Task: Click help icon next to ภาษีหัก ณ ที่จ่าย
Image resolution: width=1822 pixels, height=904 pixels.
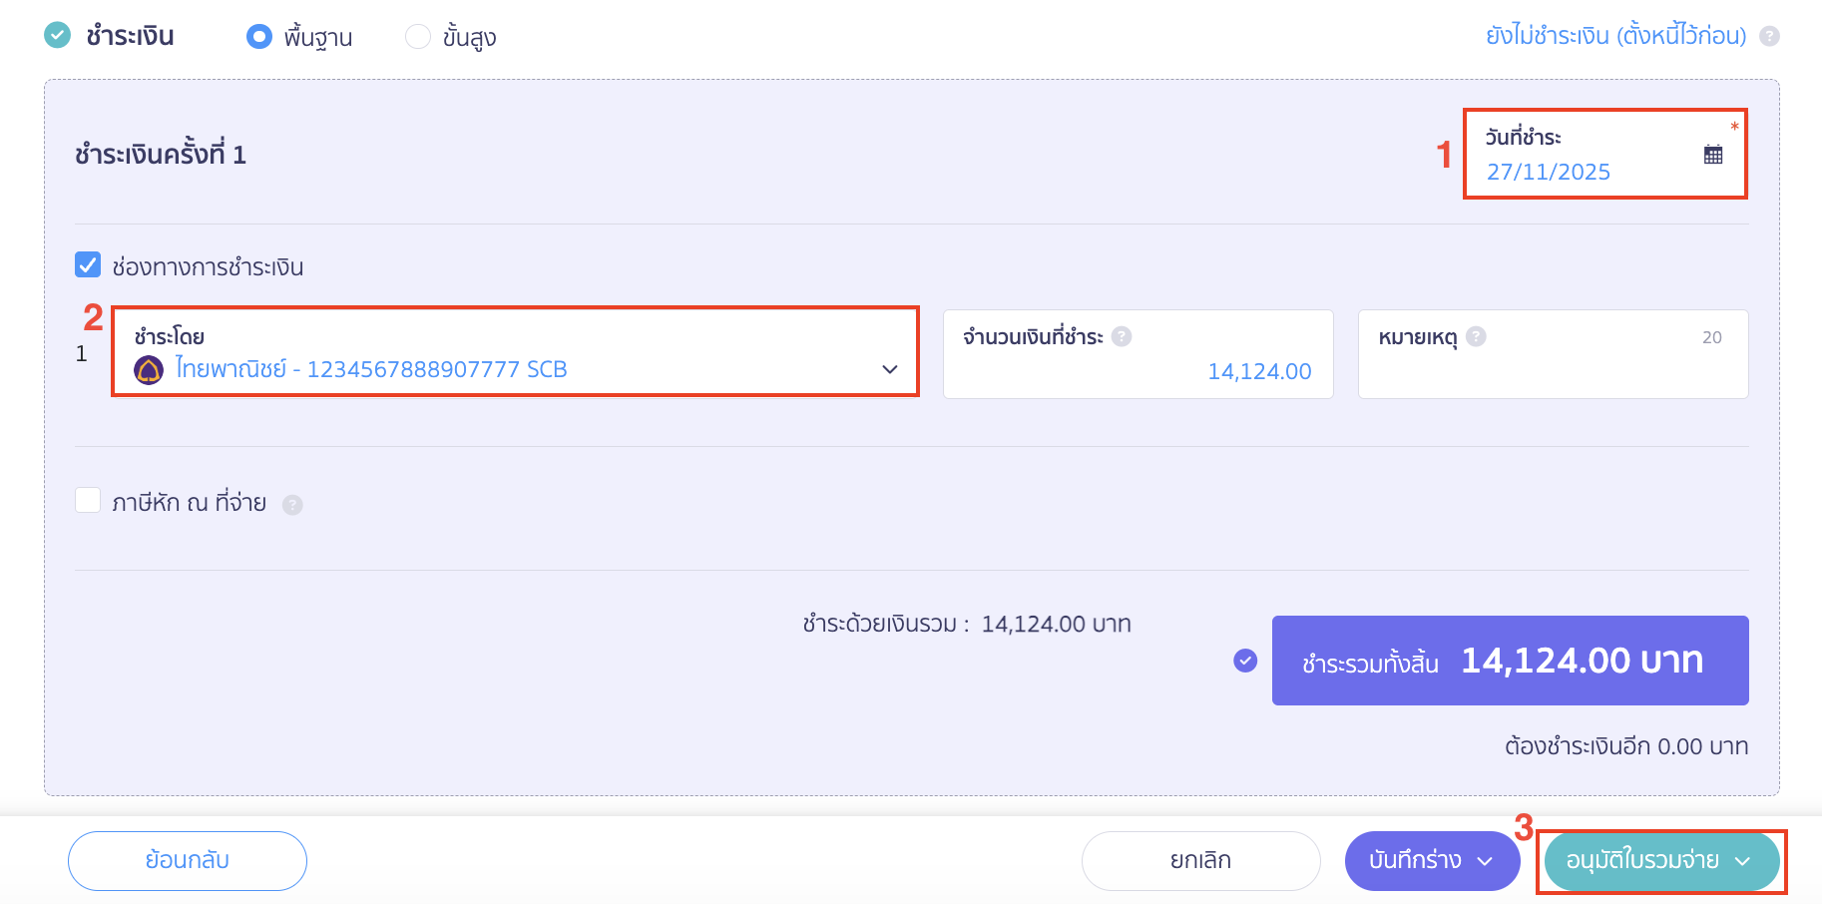Action: click(292, 505)
